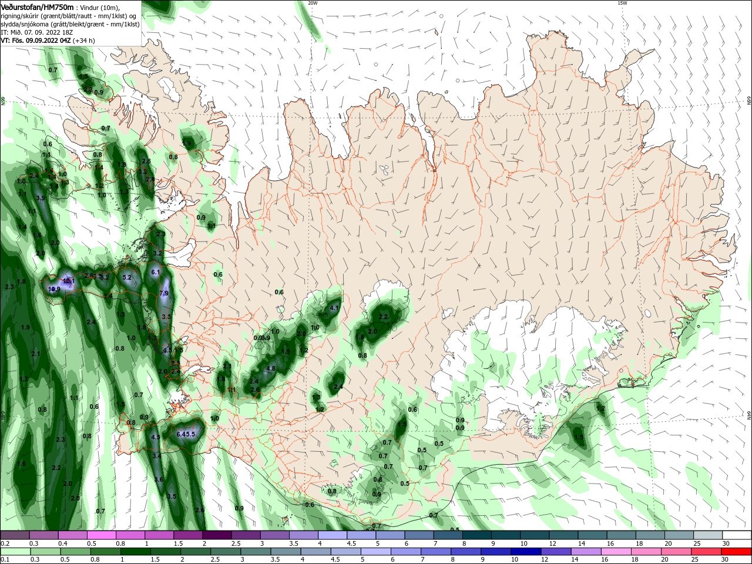Screen dimensions: 752x564
Task: Click the precipitation value 4.8 on the map
Action: coord(271,369)
